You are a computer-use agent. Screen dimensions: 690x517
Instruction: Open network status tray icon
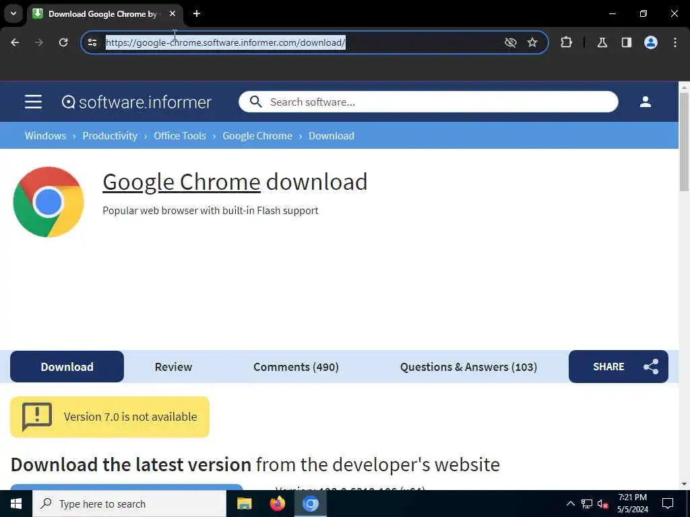(x=587, y=504)
